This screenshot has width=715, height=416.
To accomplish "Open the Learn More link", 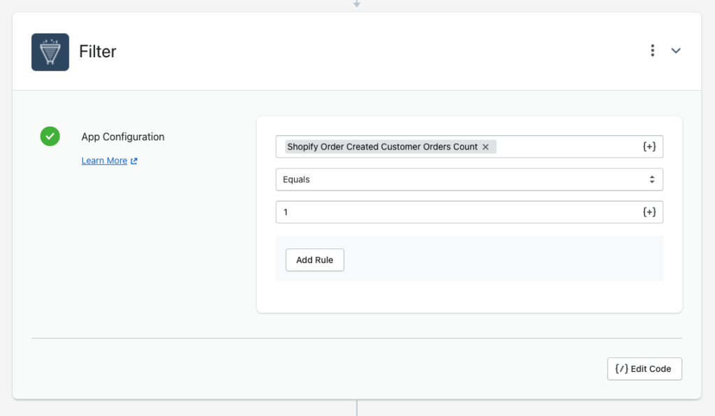I will coord(105,161).
